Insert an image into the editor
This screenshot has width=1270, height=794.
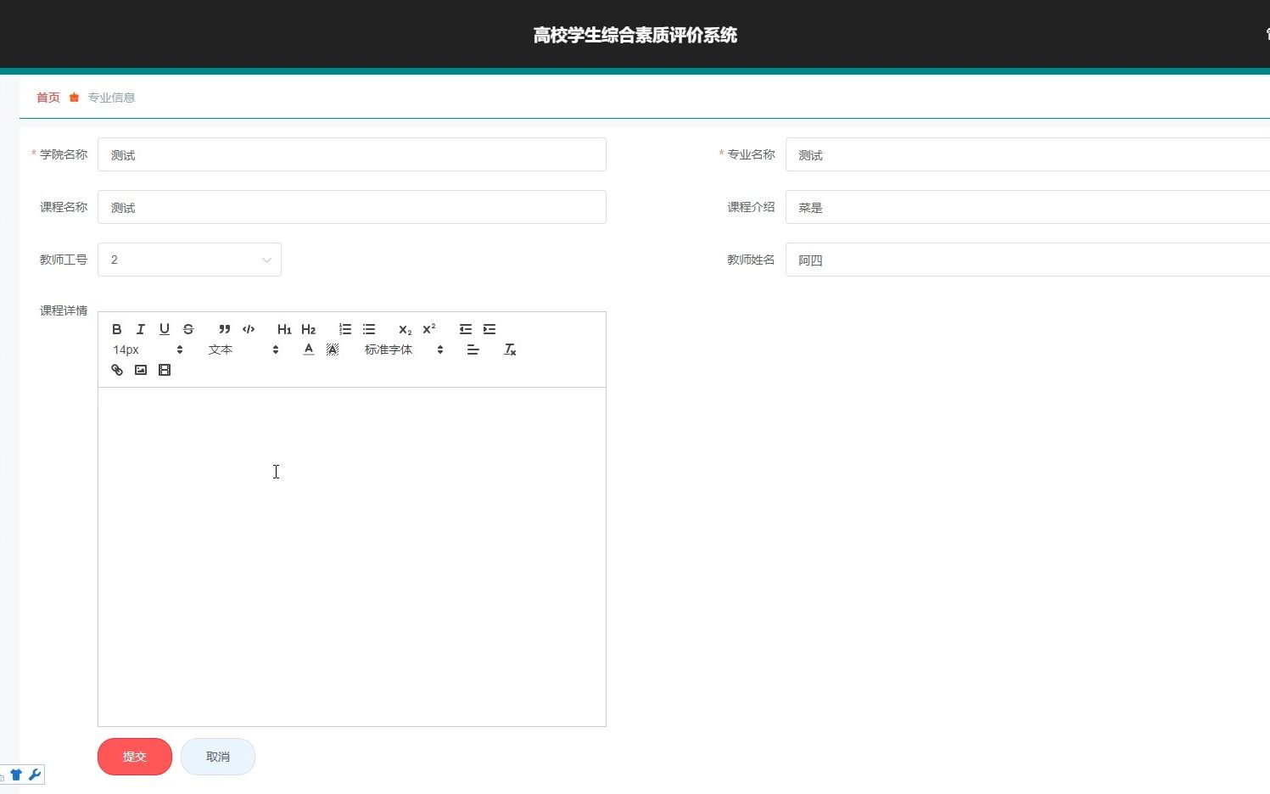click(x=141, y=370)
